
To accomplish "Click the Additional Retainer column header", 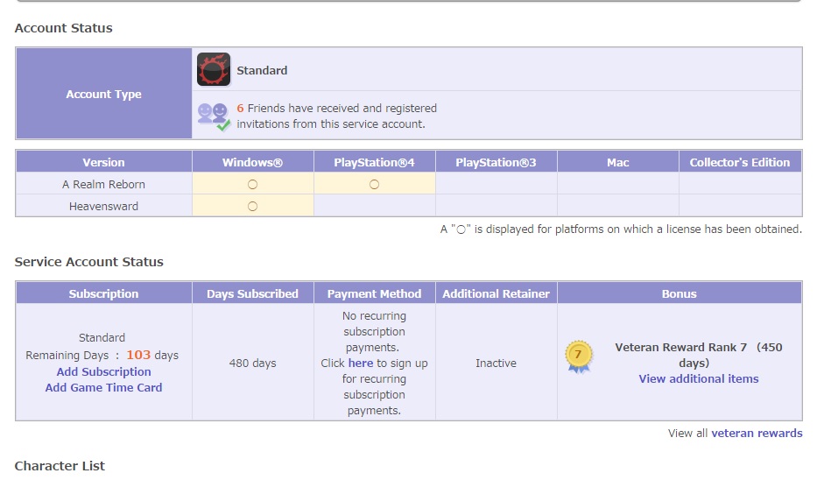I will click(x=496, y=293).
